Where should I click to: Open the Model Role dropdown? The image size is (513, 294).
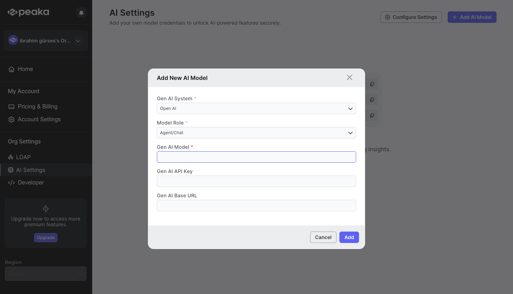pyautogui.click(x=256, y=133)
